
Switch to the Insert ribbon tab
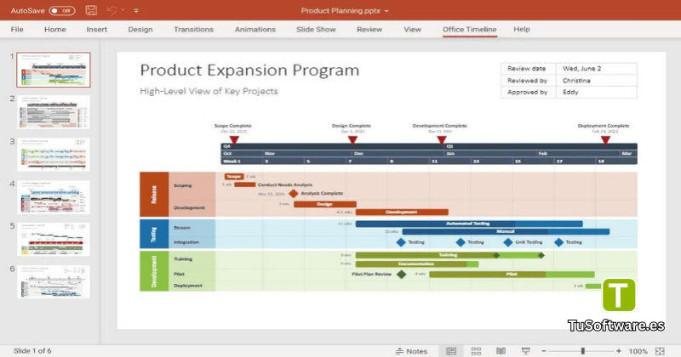tap(96, 29)
